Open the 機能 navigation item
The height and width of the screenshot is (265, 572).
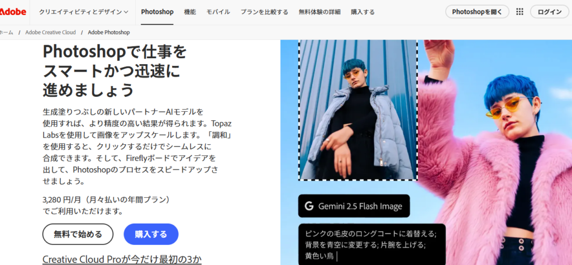click(190, 12)
